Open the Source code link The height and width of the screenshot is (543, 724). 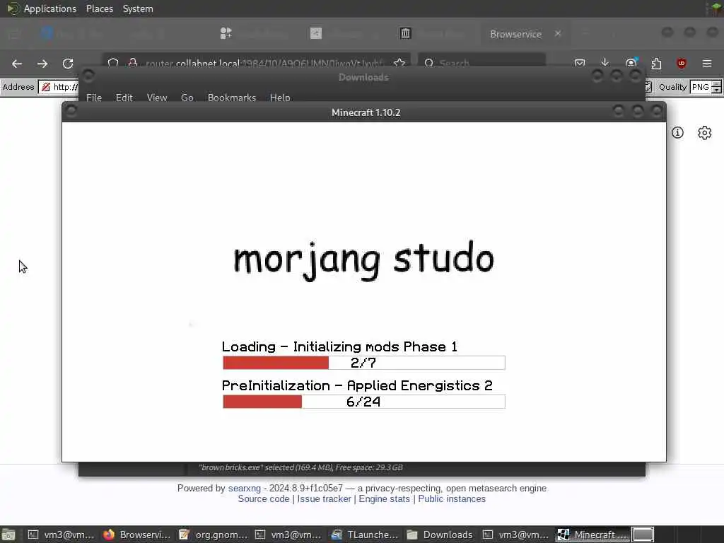click(264, 499)
